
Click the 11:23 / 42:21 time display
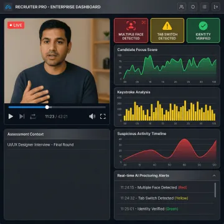(x=57, y=116)
